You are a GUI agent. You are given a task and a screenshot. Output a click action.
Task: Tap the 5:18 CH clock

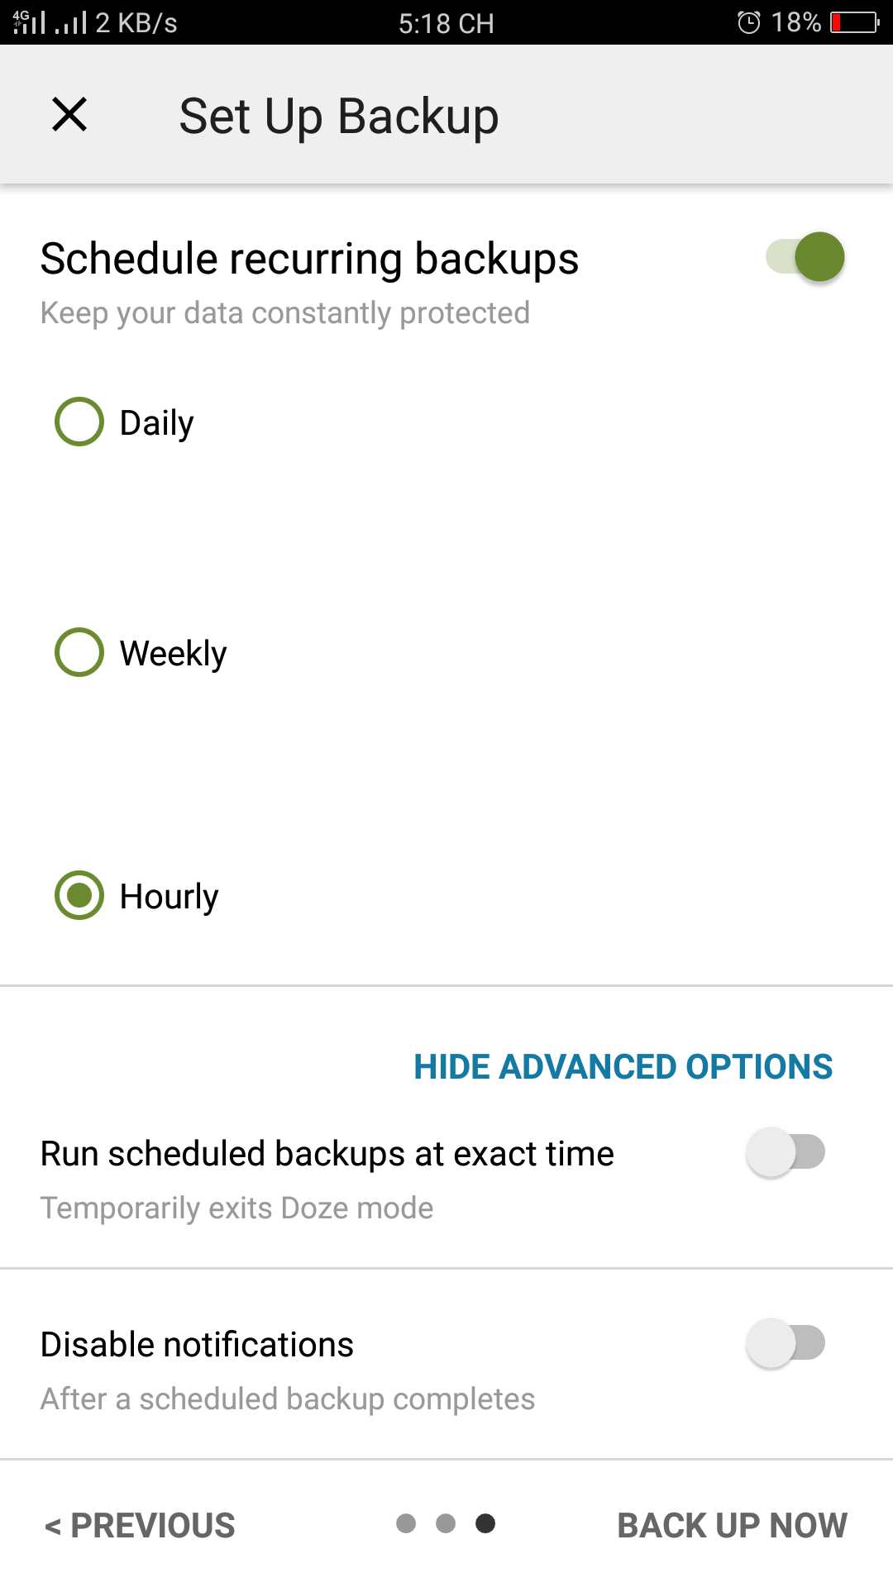(x=446, y=23)
